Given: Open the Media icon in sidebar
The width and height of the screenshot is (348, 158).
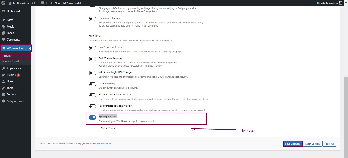Looking at the screenshot, I should 3,27.
